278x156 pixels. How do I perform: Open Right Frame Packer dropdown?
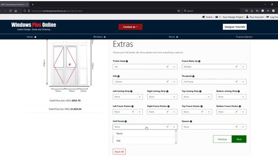[162, 112]
